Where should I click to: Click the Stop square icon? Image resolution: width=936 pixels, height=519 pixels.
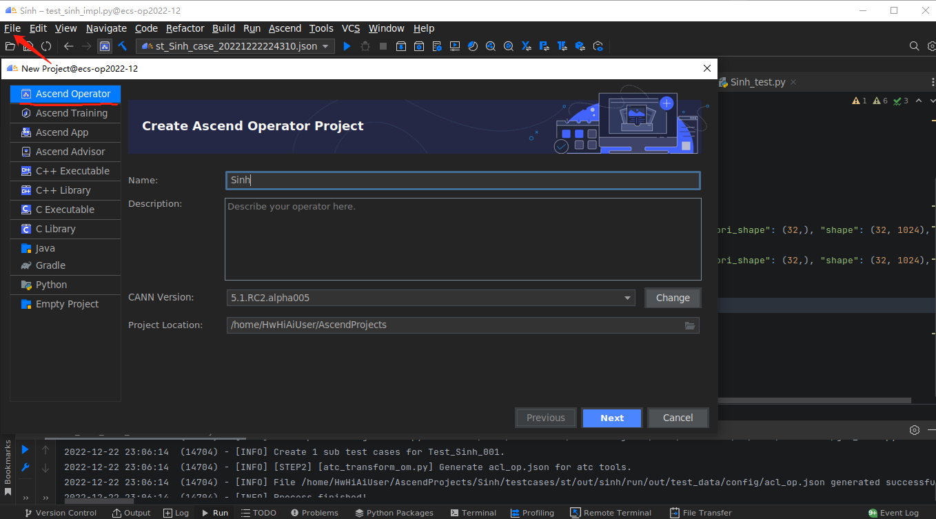tap(383, 46)
